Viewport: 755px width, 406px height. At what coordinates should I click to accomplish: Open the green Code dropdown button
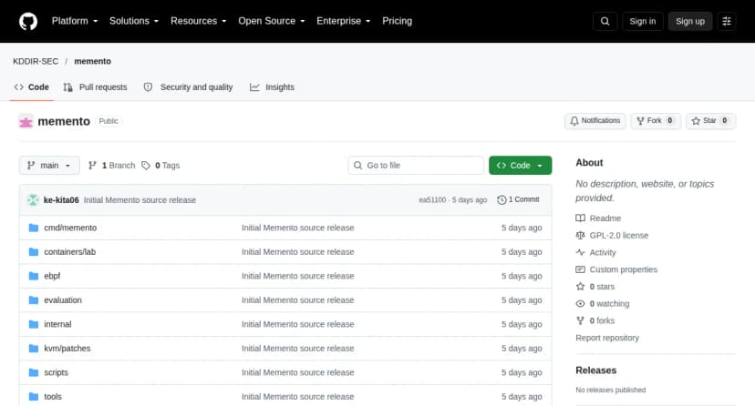(520, 166)
